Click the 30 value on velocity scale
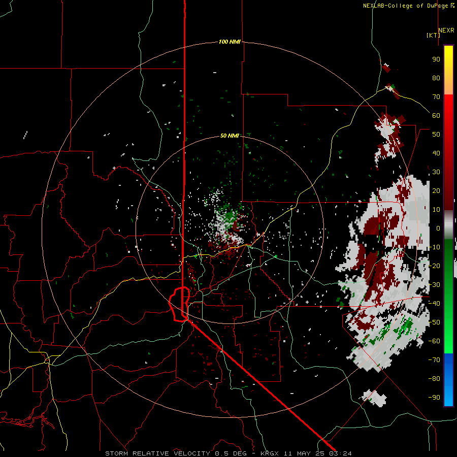 click(x=436, y=172)
